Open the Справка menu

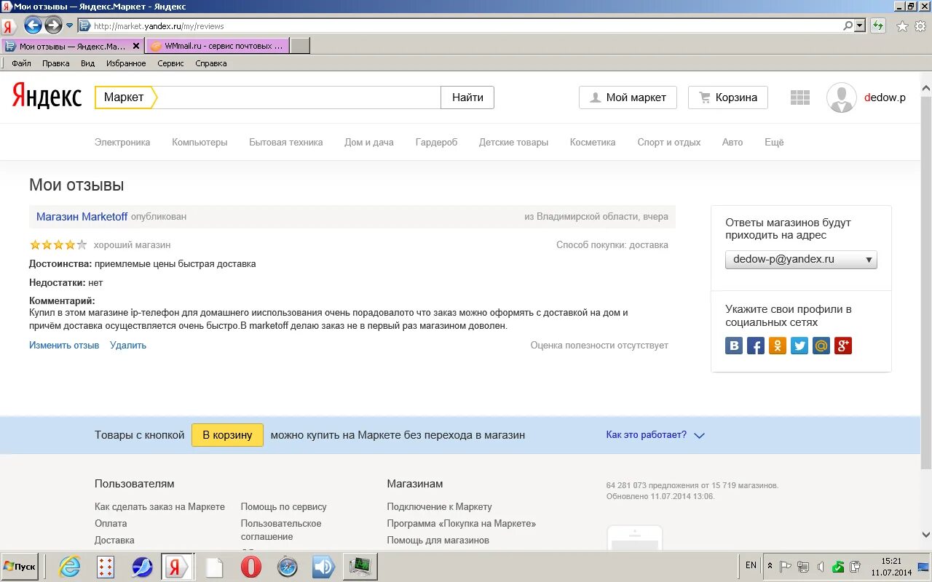[x=211, y=63]
